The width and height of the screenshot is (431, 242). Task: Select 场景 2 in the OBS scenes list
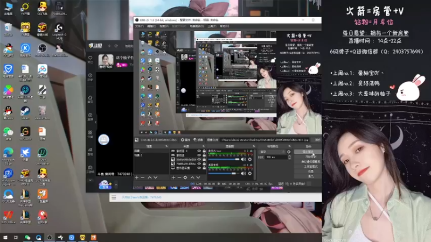pyautogui.click(x=151, y=155)
